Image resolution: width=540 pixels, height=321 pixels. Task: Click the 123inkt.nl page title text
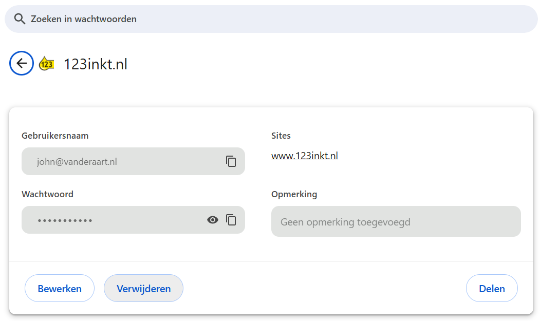pos(97,63)
